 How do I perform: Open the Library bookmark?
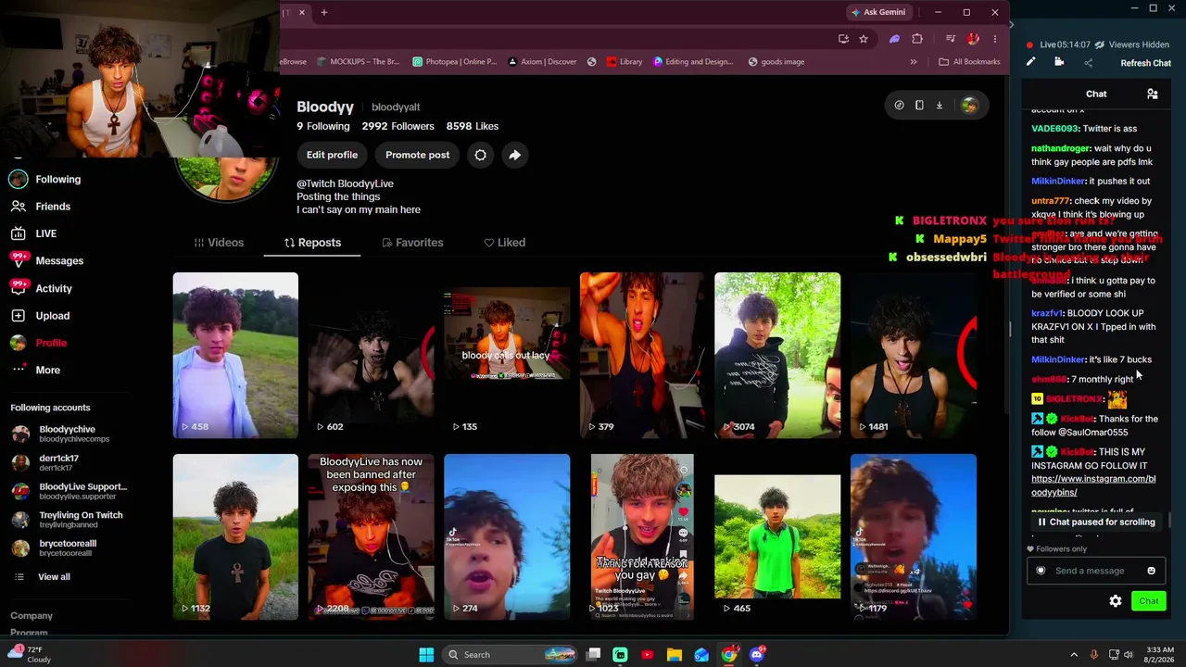point(625,62)
